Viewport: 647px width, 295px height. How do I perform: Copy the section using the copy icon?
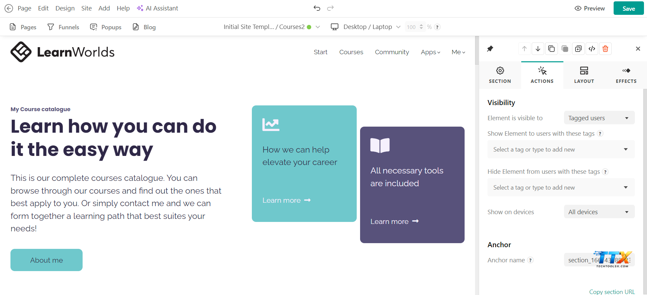coord(551,49)
